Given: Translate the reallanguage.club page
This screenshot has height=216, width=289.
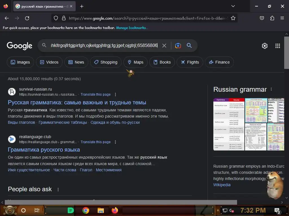Looking at the screenshot, I should click(x=95, y=142).
